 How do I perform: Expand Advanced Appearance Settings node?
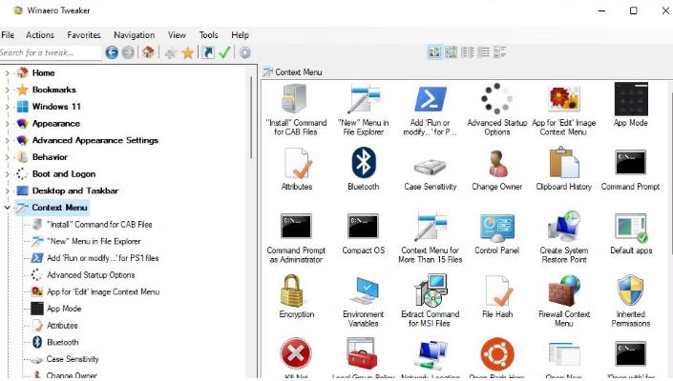7,140
